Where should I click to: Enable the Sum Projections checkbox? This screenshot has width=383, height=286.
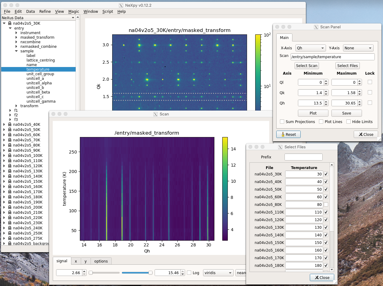(282, 122)
